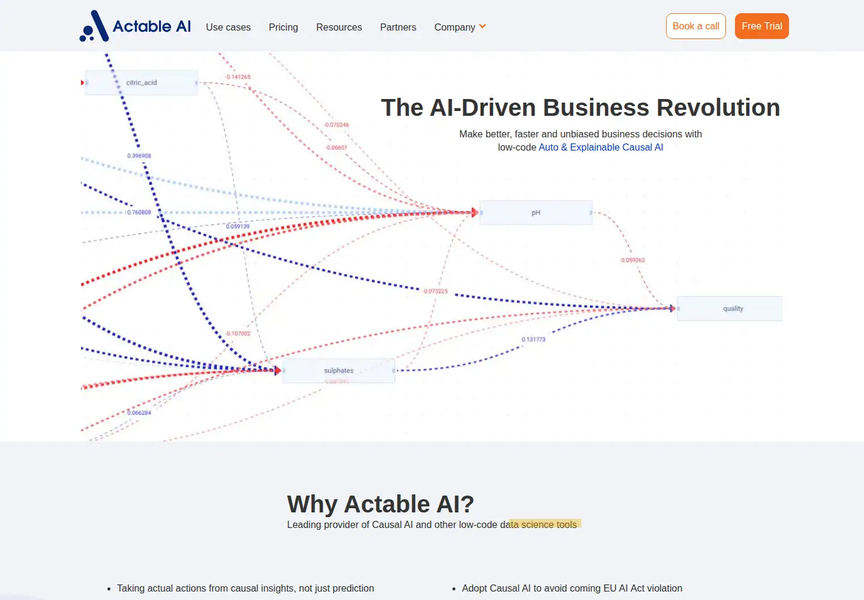Select Partners in the navigation bar

pos(398,27)
